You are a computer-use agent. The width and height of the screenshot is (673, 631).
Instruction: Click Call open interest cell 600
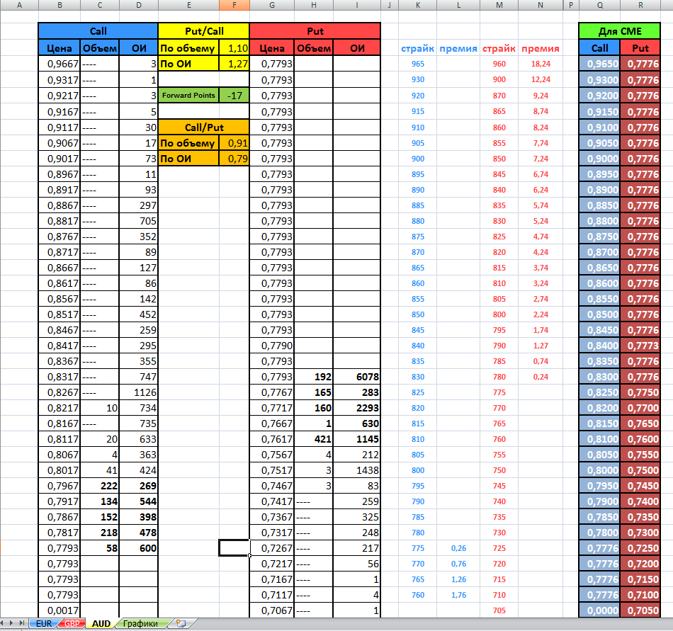[x=138, y=548]
